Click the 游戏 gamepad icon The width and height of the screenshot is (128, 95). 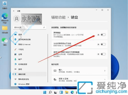(15, 69)
